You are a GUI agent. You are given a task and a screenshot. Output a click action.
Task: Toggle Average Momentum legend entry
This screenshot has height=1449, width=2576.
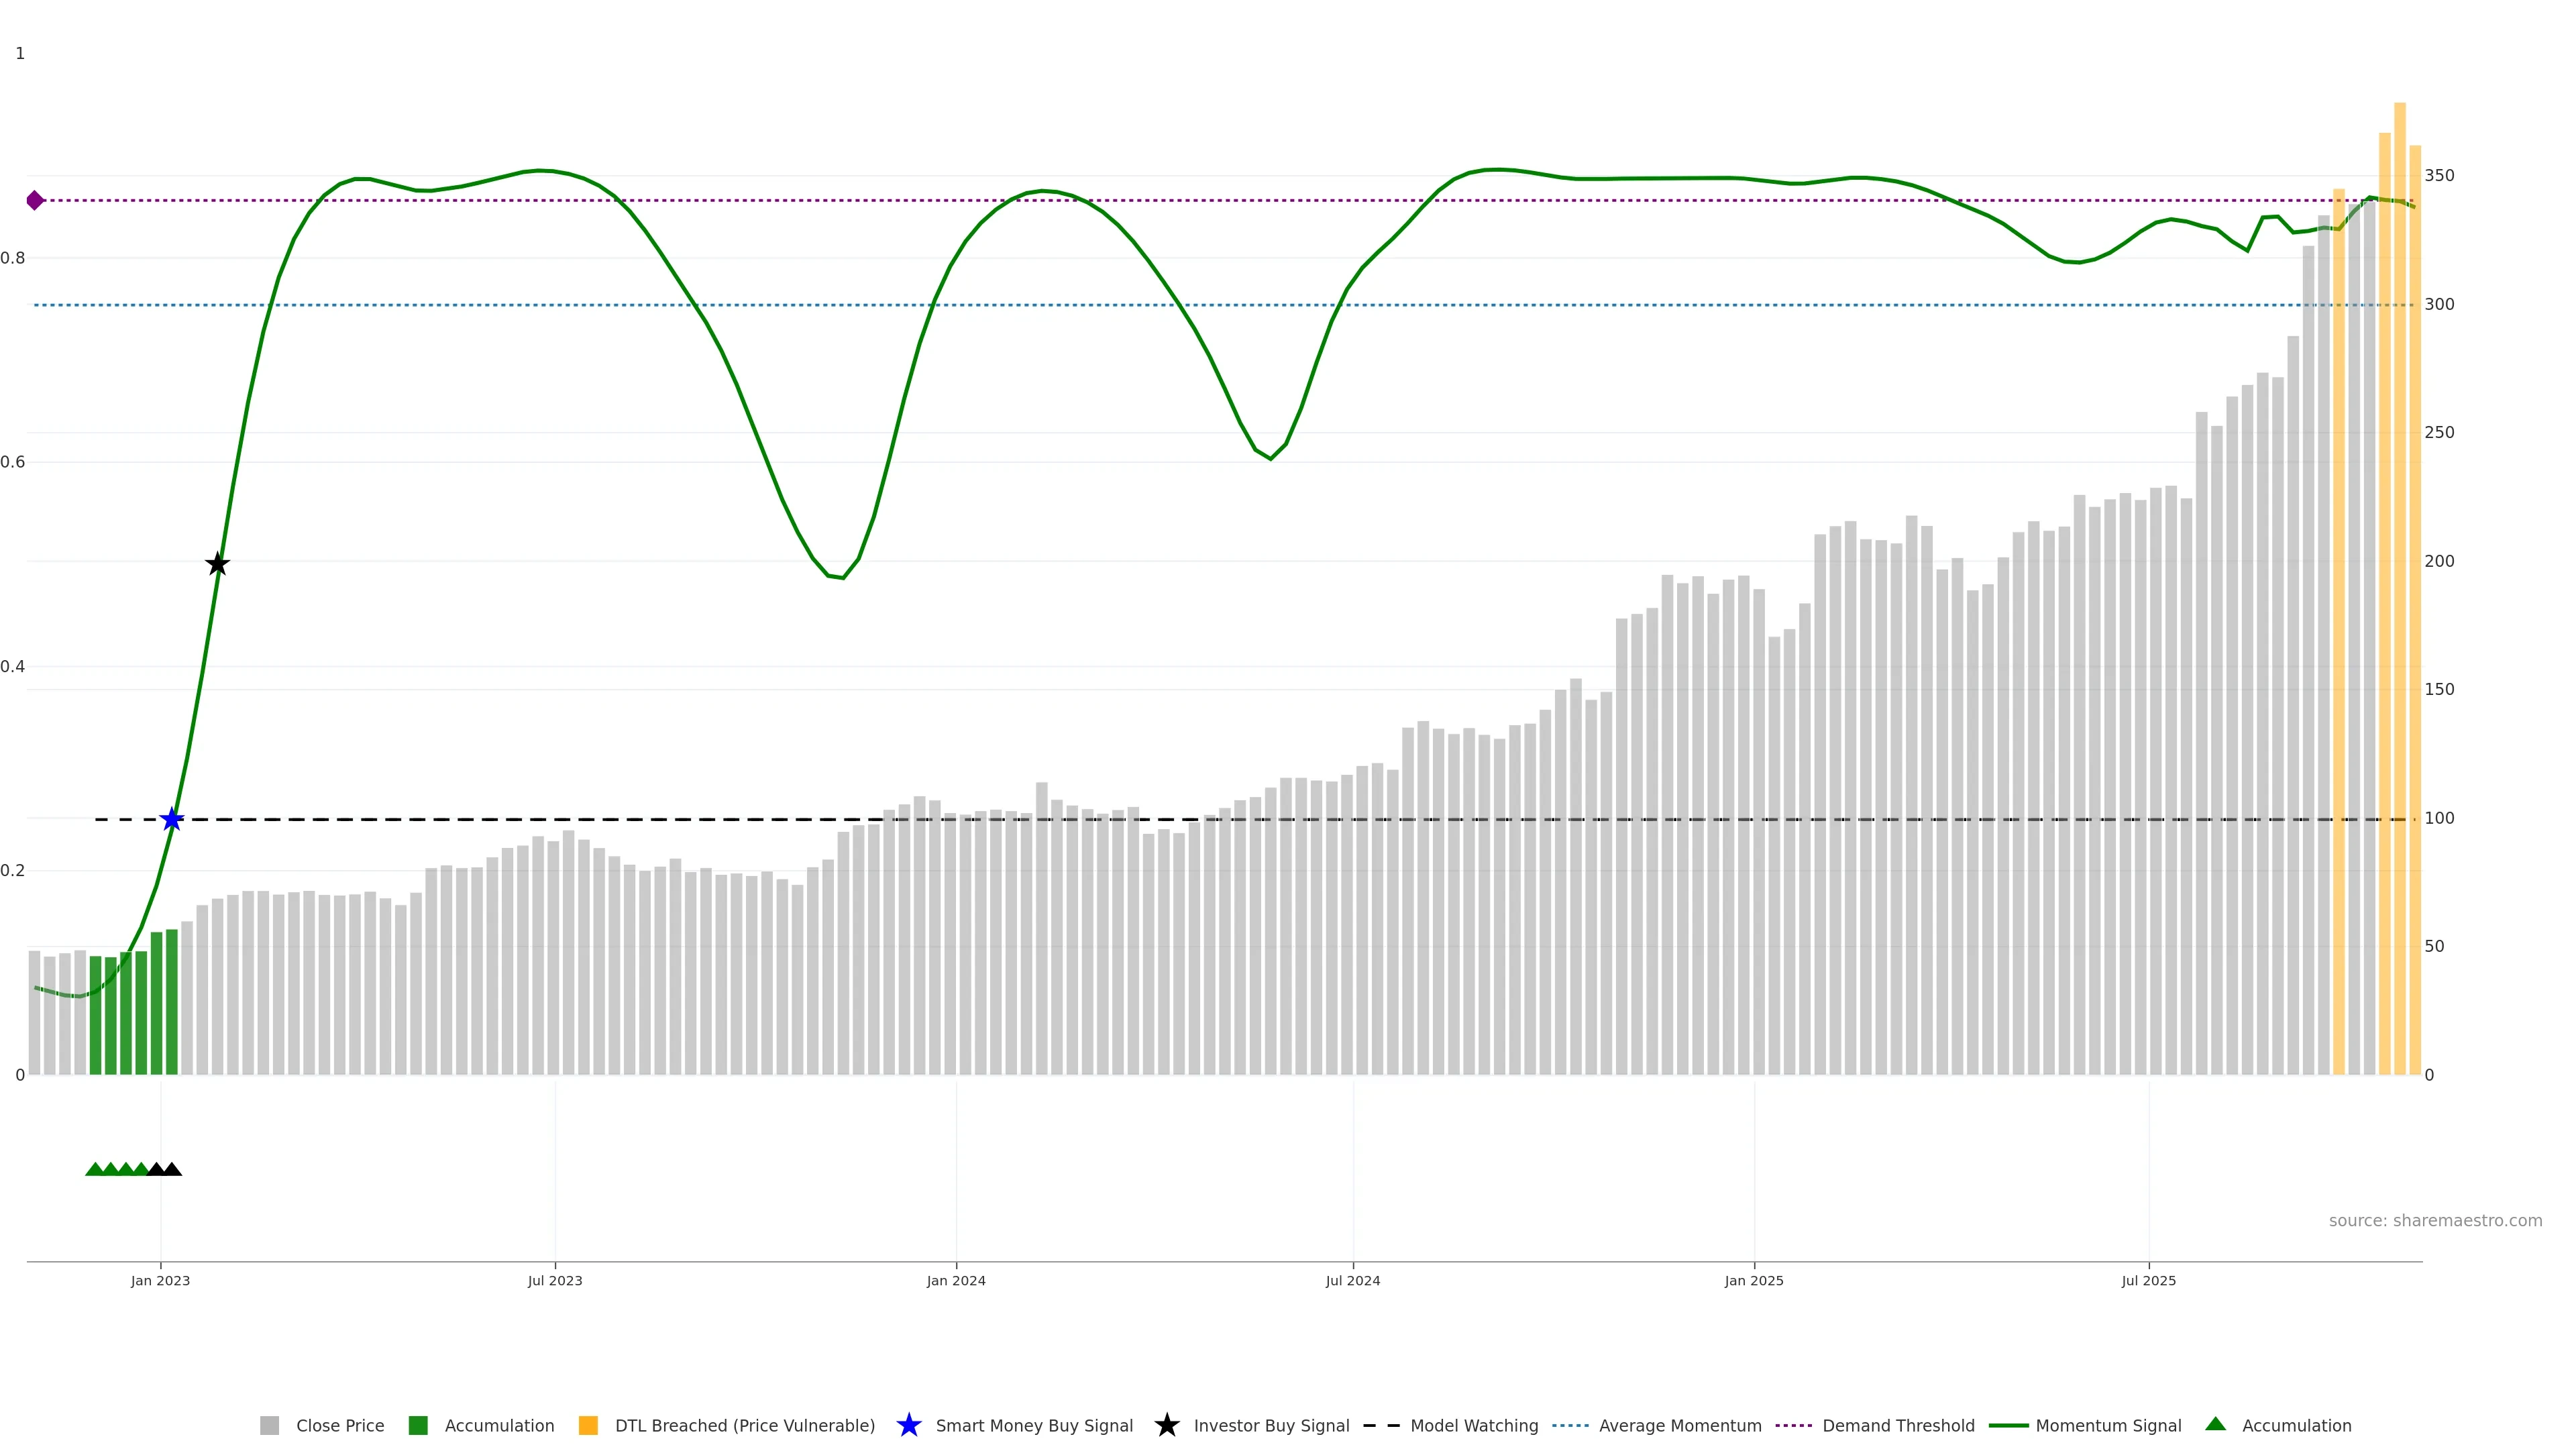1680,1426
